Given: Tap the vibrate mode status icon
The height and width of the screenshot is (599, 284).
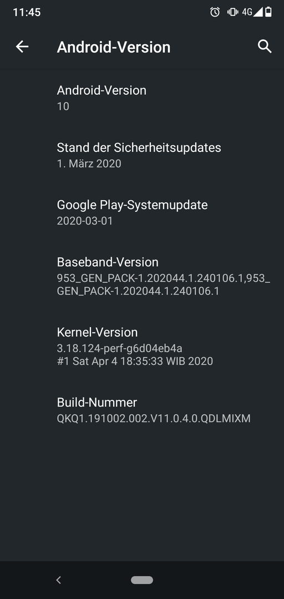Looking at the screenshot, I should click(x=232, y=12).
